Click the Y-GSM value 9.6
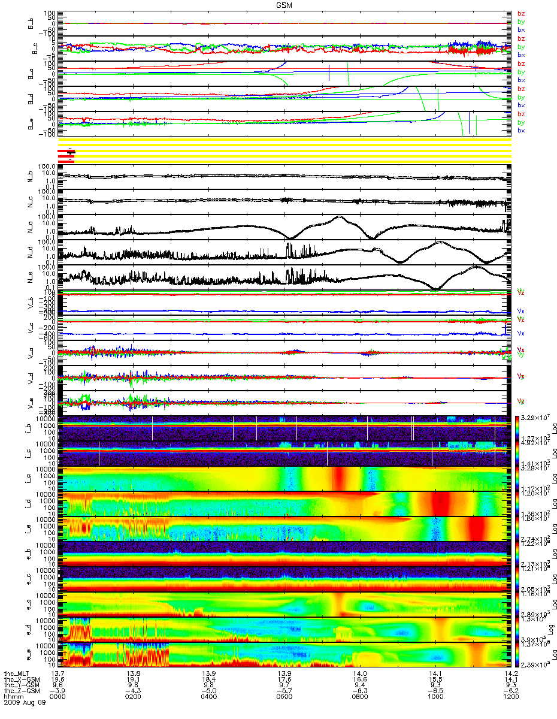This screenshot has height=719, width=557. [x=58, y=685]
